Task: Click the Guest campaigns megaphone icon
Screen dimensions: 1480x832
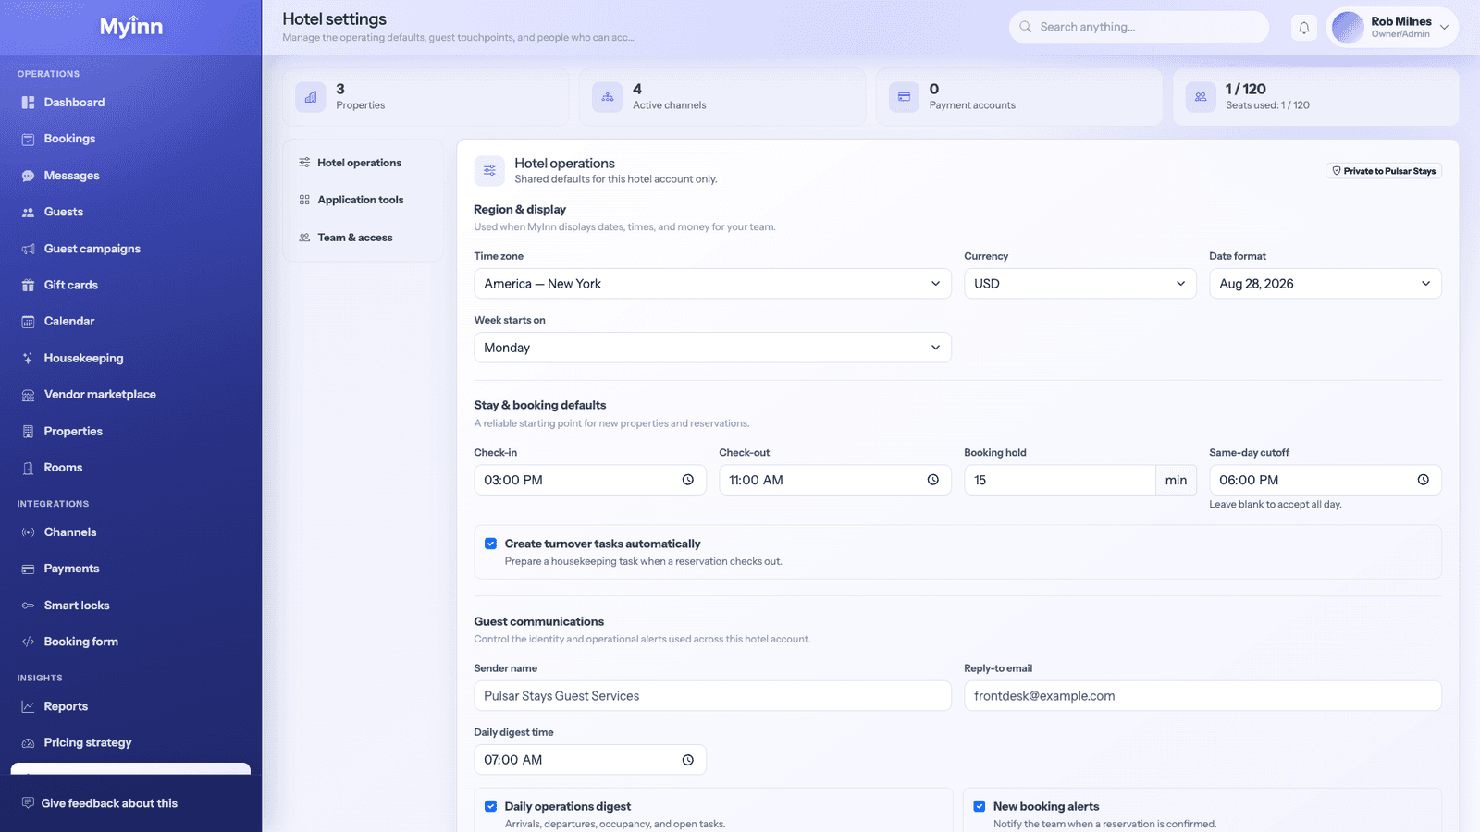Action: coord(28,249)
